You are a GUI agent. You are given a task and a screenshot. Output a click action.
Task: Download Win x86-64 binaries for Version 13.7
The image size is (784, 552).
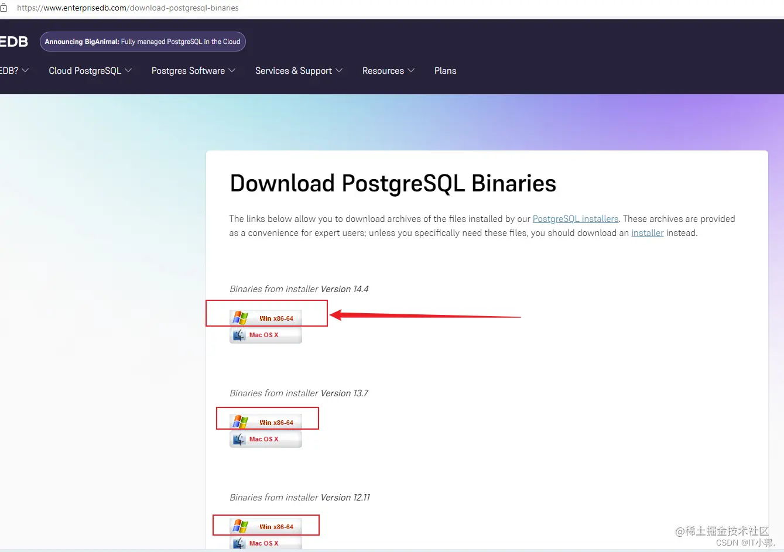point(266,422)
